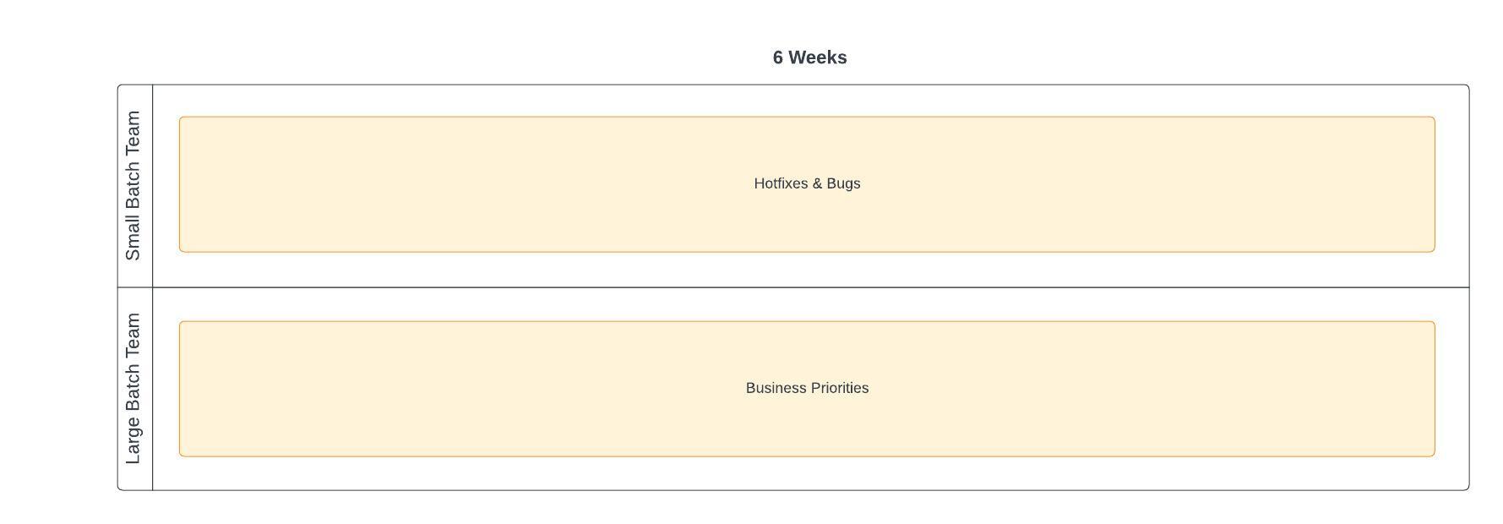Click the bottom-right corner of Business Priorities box
Screen dimensions: 1503x524
1433,455
